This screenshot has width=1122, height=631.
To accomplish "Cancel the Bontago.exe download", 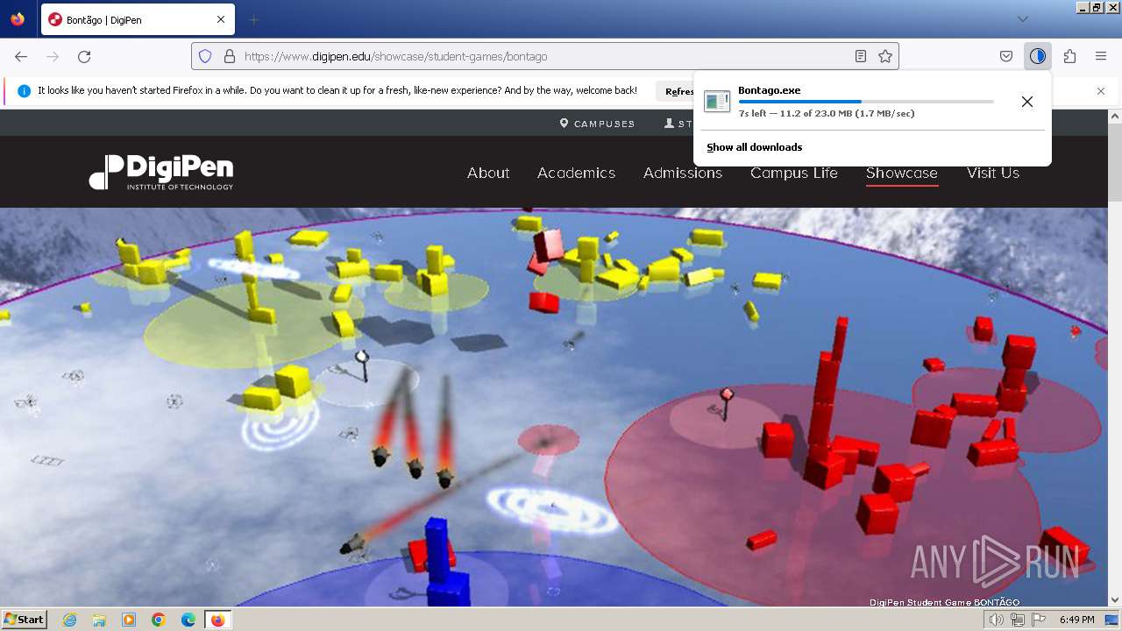I will point(1027,102).
